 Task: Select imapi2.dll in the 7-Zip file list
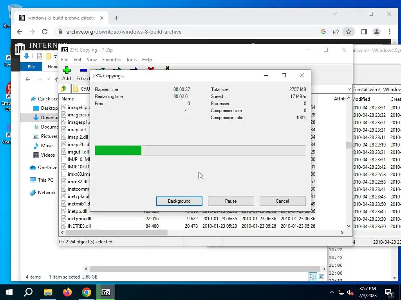78,137
